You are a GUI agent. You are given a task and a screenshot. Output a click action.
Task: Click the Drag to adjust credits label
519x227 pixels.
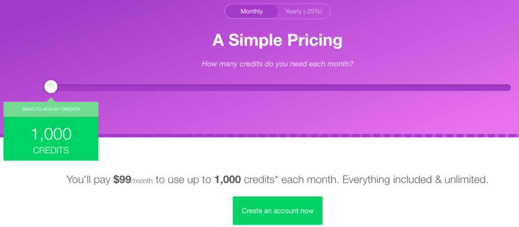click(x=51, y=109)
